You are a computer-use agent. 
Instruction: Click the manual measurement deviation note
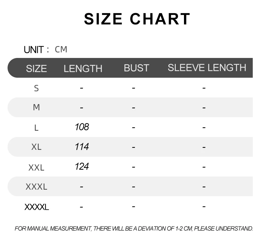pos(134,229)
